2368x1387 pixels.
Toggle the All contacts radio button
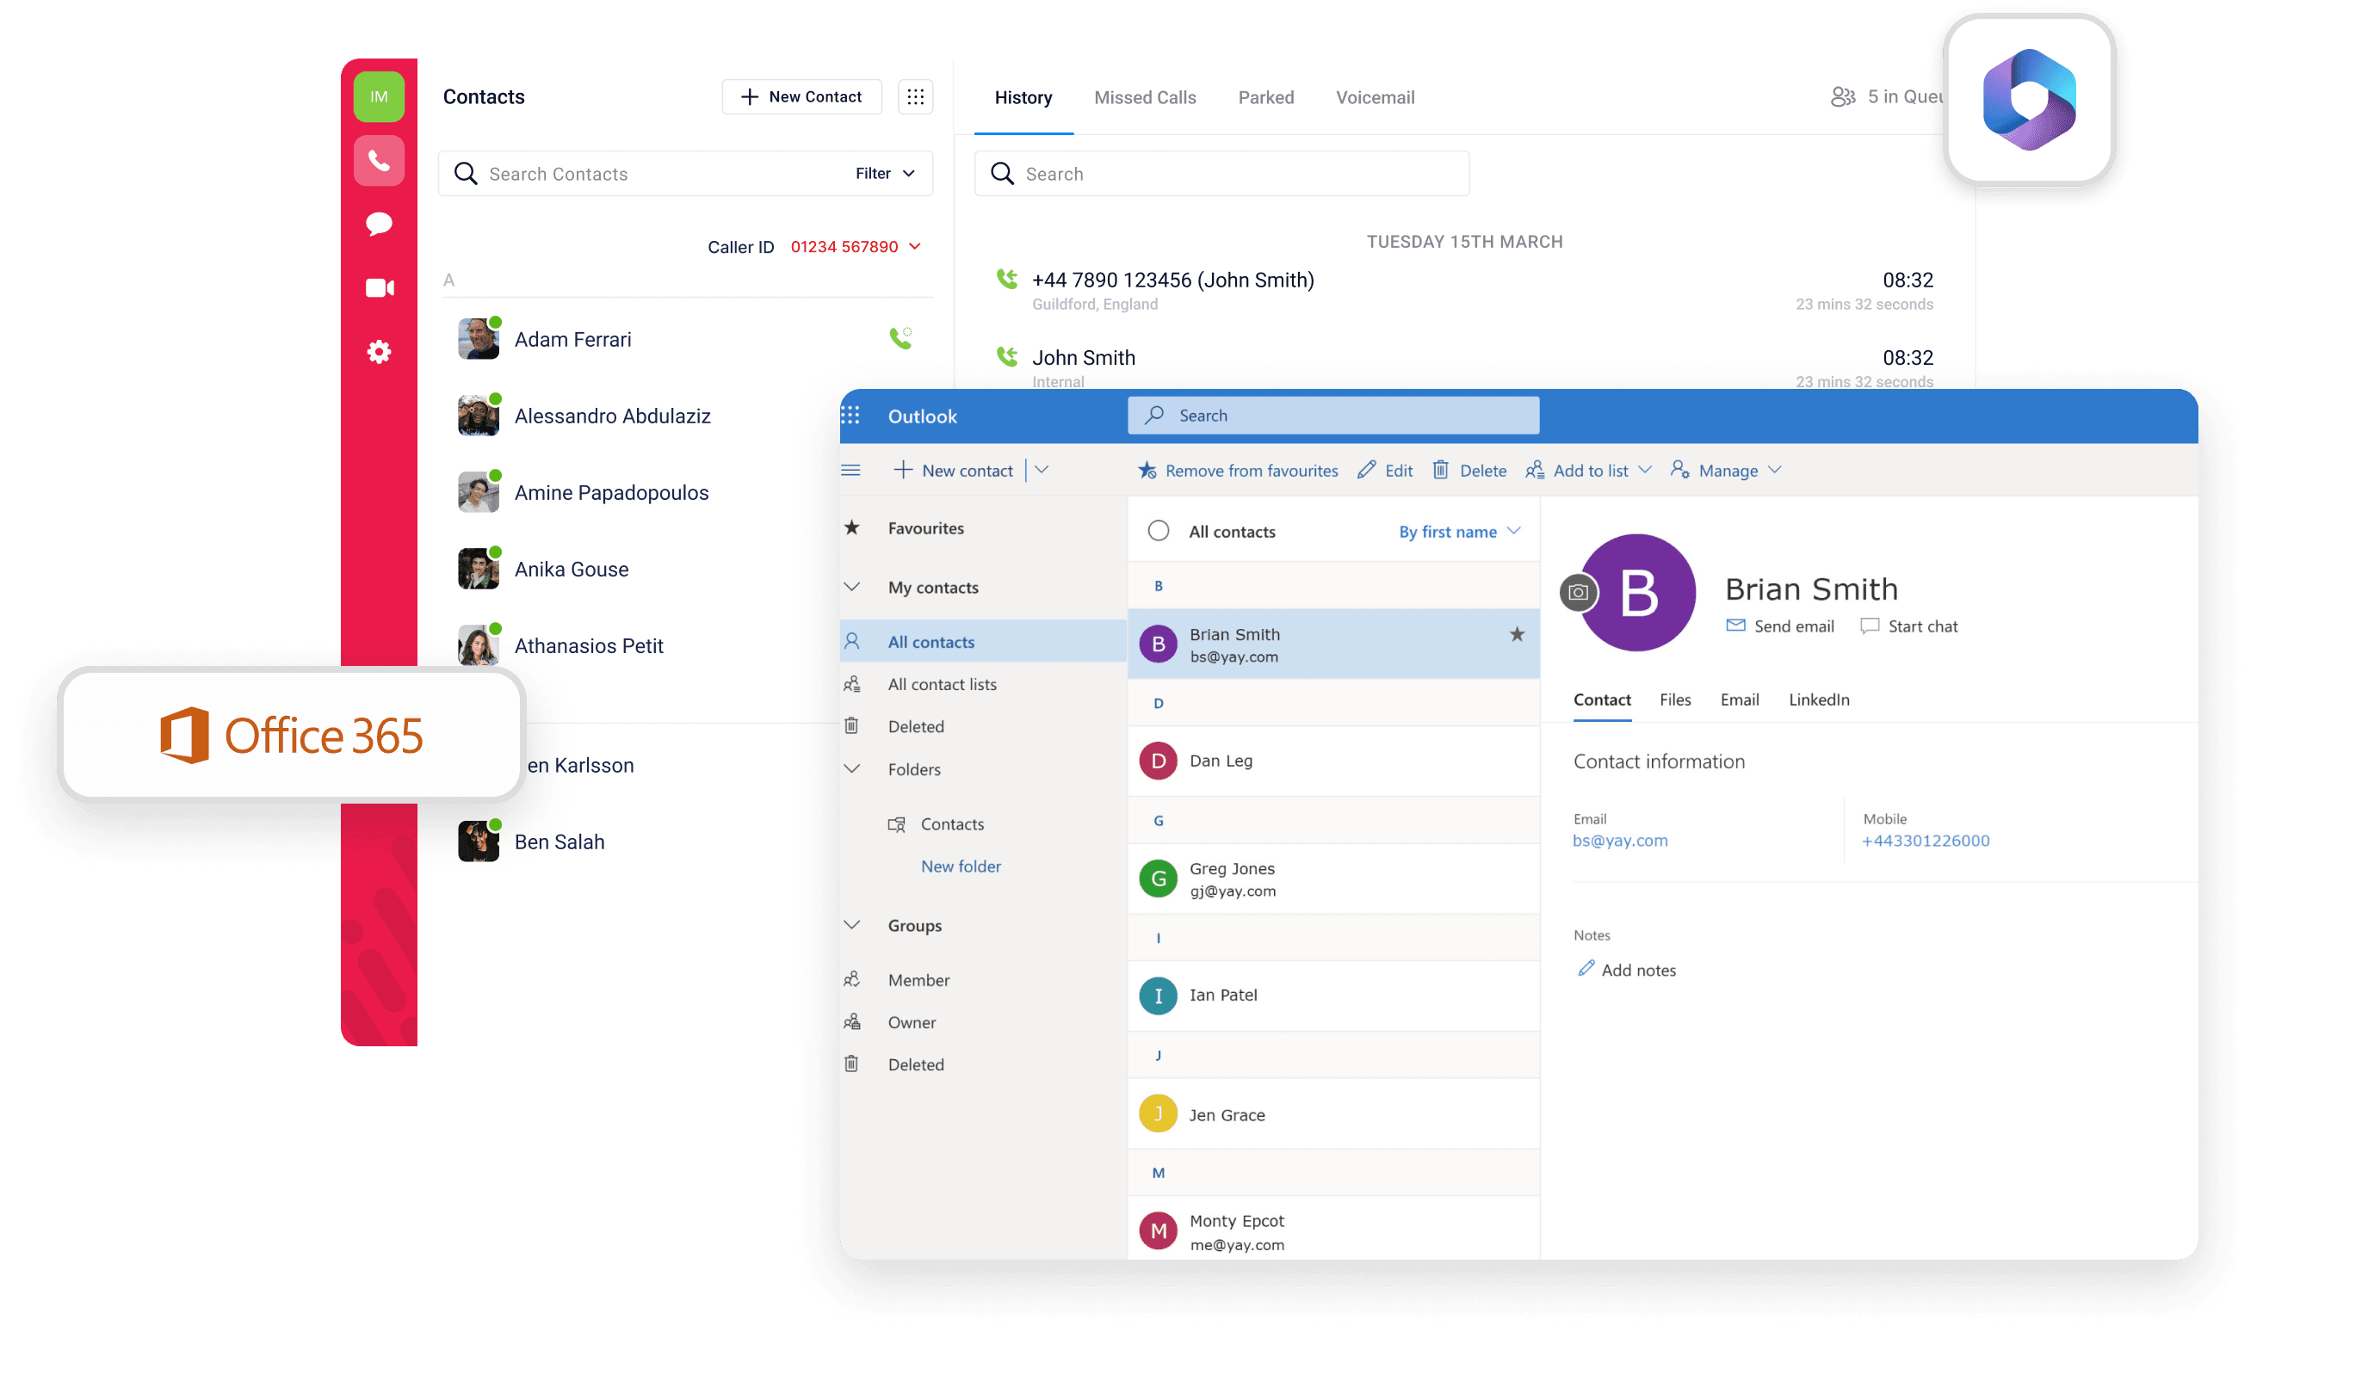[1158, 530]
